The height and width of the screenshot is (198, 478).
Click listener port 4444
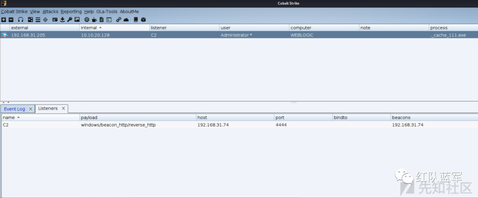(x=281, y=125)
